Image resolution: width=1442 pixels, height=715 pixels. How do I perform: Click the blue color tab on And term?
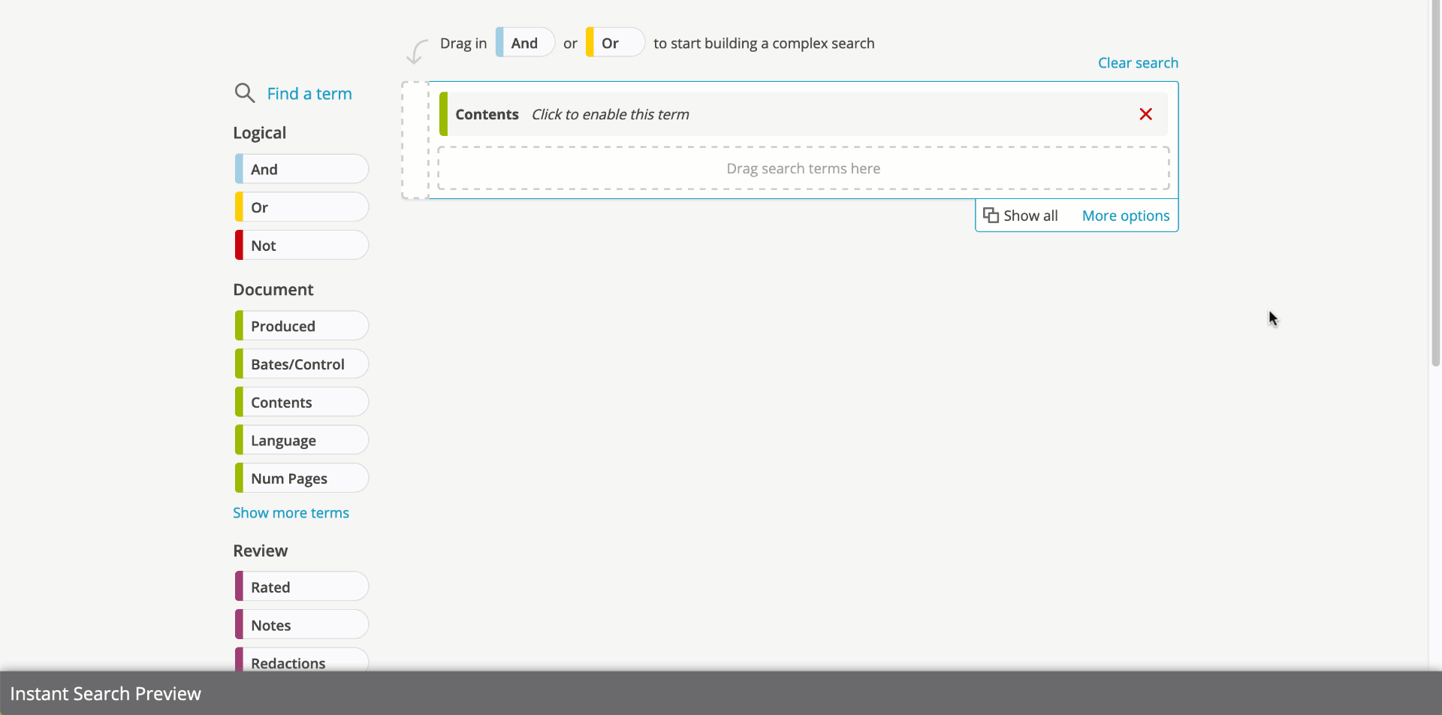point(239,169)
